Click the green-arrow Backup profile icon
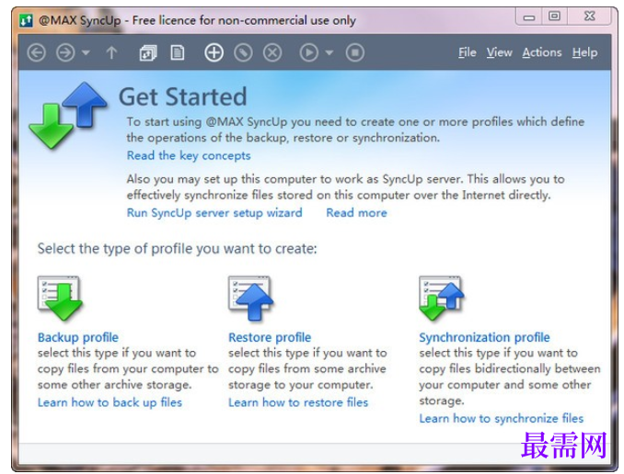Viewport: 624px width, 474px height. 60,298
